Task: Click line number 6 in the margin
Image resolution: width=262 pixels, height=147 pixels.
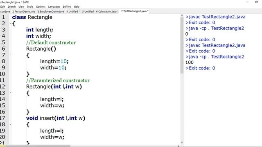Action: click(x=3, y=49)
